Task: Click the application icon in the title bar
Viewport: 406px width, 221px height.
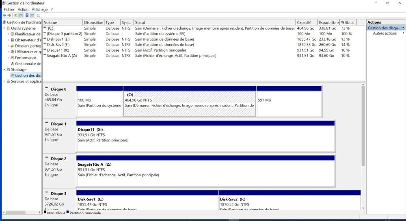Action: pyautogui.click(x=4, y=3)
